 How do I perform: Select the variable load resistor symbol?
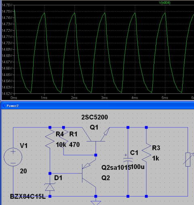(x=188, y=159)
